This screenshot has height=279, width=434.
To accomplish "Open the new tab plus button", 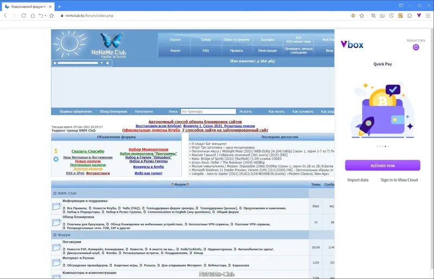I will coord(59,7).
